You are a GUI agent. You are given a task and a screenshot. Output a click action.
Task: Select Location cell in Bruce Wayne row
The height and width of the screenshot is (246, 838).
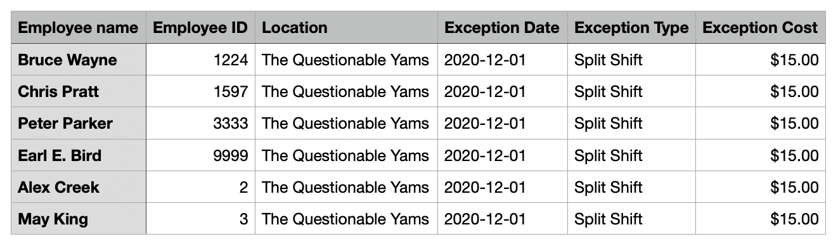click(x=346, y=60)
